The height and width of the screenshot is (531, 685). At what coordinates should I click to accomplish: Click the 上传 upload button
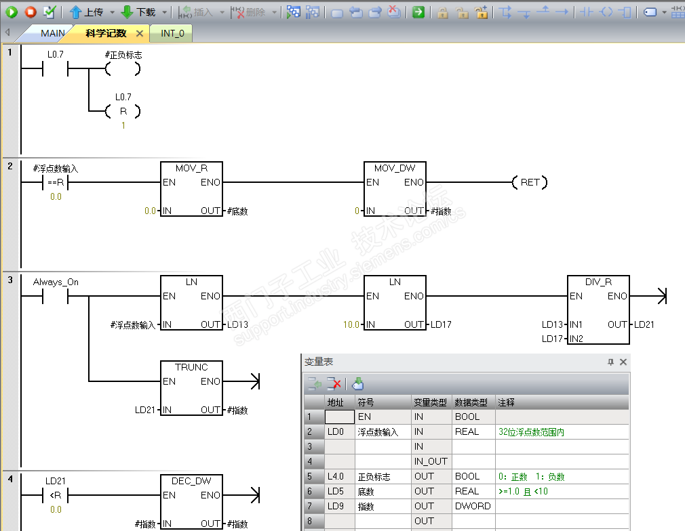click(86, 12)
